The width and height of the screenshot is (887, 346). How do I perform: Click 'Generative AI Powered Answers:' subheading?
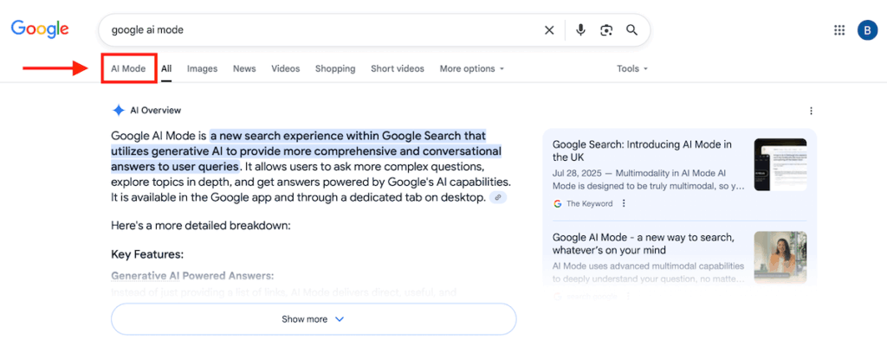pos(192,276)
